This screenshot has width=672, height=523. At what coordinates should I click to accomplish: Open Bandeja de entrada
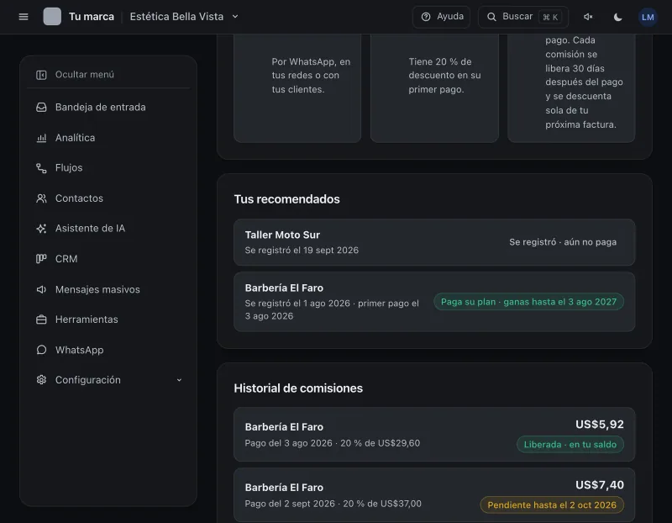108,108
